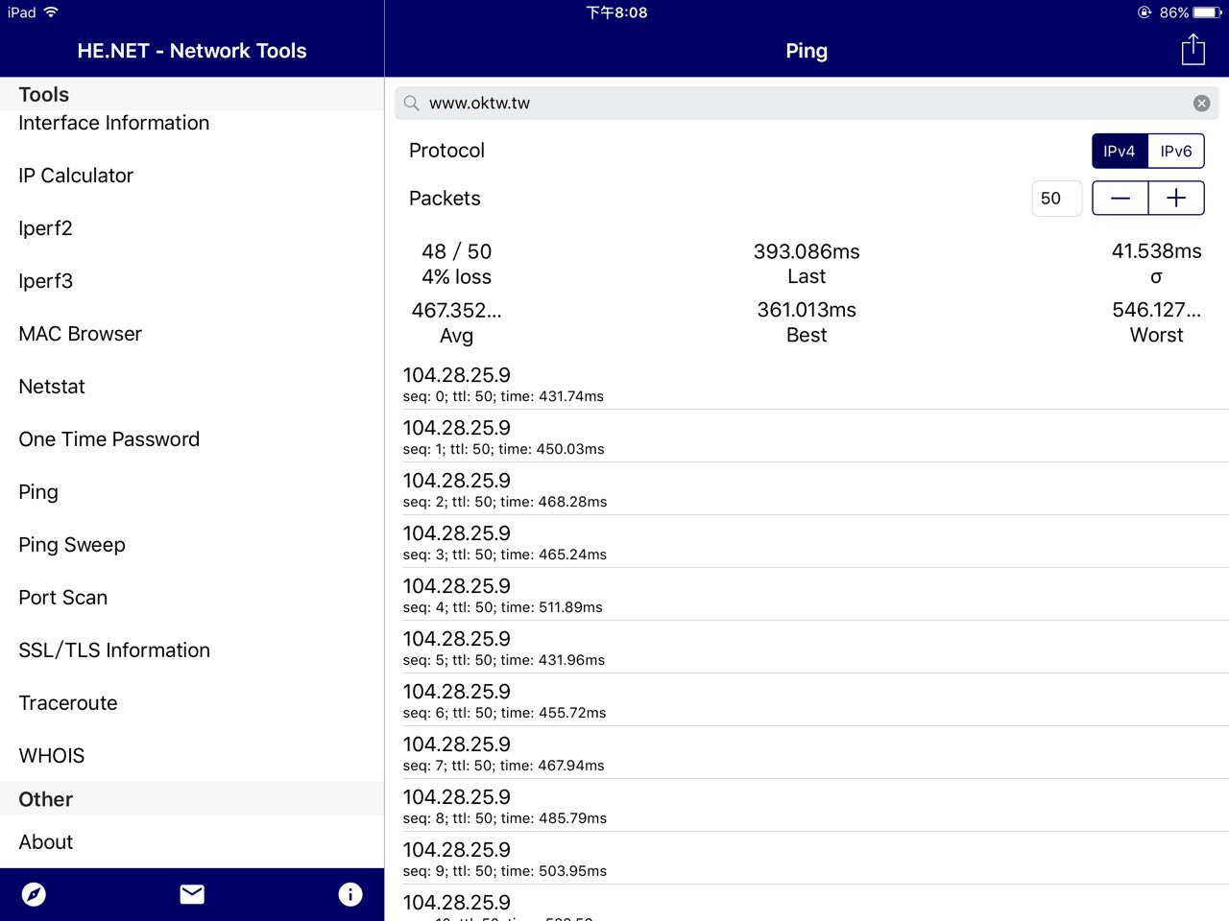Select ping result seq: 5 time 431.96ms
Viewport: 1229px width, 921px height.
(x=807, y=648)
